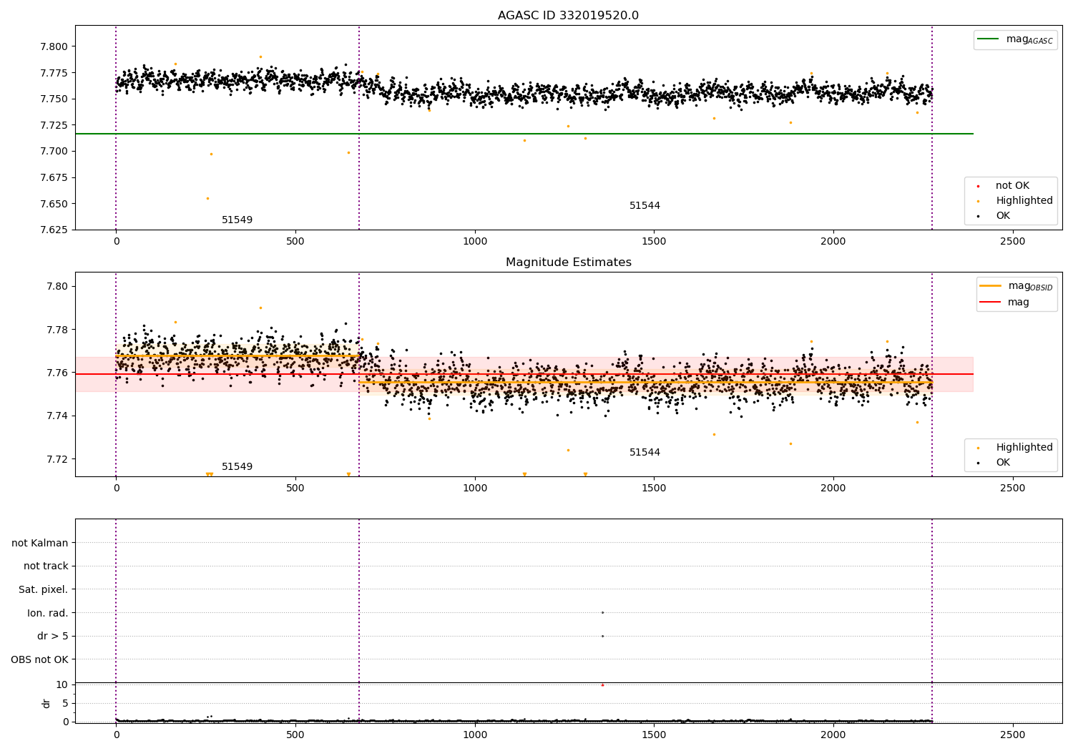The height and width of the screenshot is (751, 1073).
Task: Click the 'Sat. pixel.' axis label
Action: coord(43,590)
